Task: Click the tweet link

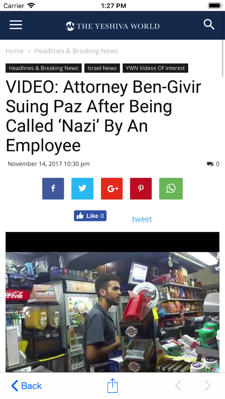Action: (x=142, y=219)
